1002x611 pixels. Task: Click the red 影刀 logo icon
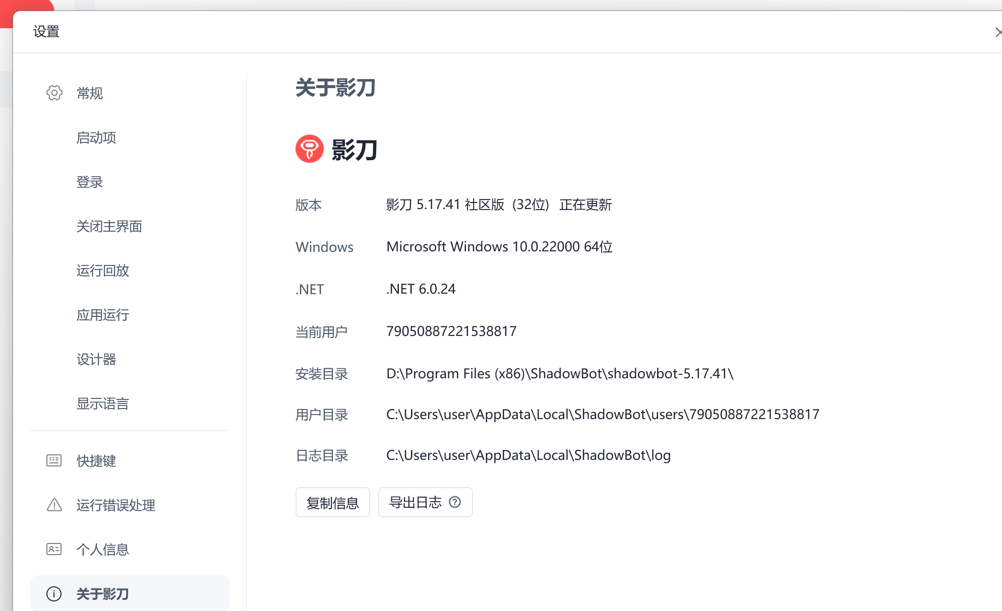pyautogui.click(x=309, y=149)
